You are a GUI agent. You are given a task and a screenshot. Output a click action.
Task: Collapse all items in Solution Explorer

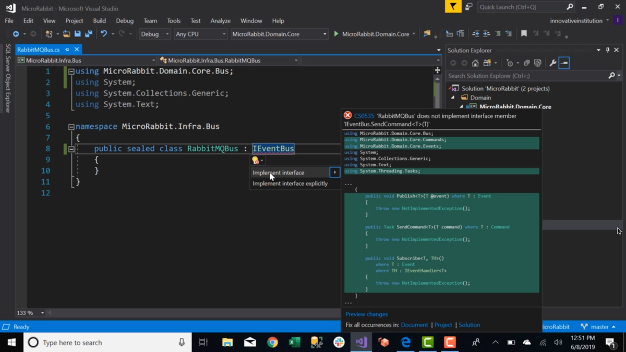pyautogui.click(x=526, y=63)
